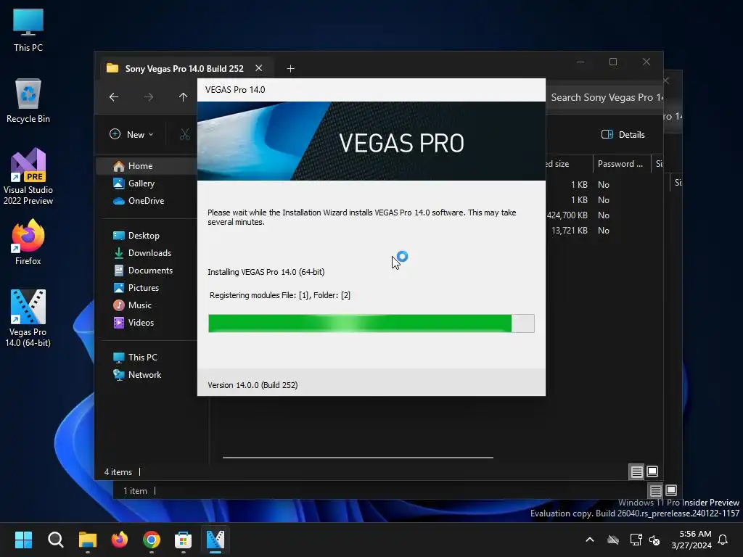This screenshot has height=557, width=743.
Task: Open File Explorer from the taskbar
Action: pos(88,540)
